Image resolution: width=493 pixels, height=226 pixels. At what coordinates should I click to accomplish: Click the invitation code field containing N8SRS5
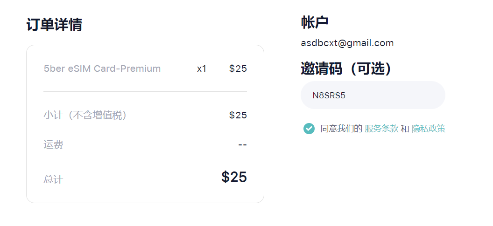point(373,95)
